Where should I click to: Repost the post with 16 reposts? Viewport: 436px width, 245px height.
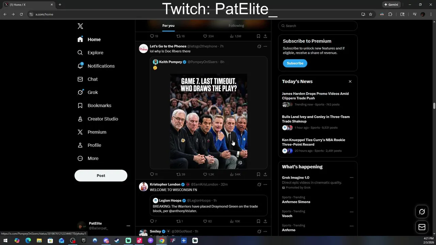tap(181, 36)
